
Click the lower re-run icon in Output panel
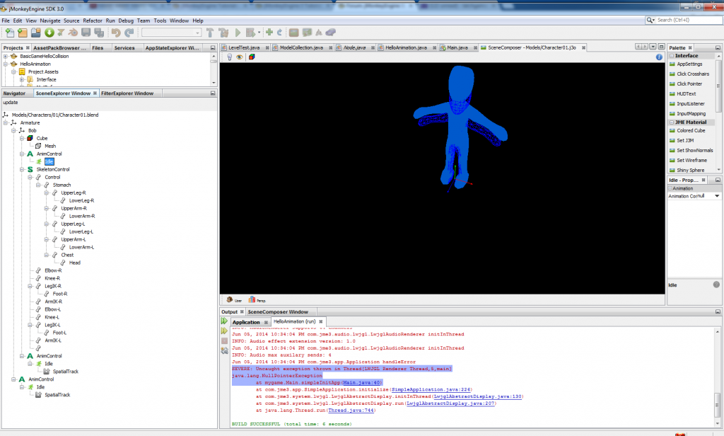(x=224, y=331)
